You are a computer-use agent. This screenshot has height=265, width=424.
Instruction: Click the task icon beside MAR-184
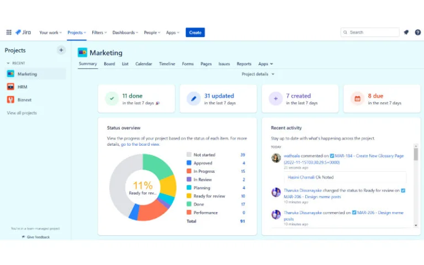pos(332,156)
